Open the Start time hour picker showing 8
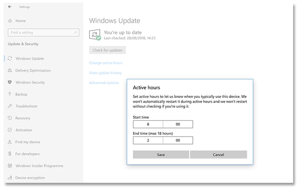Image resolution: width=297 pixels, height=189 pixels. tap(148, 124)
